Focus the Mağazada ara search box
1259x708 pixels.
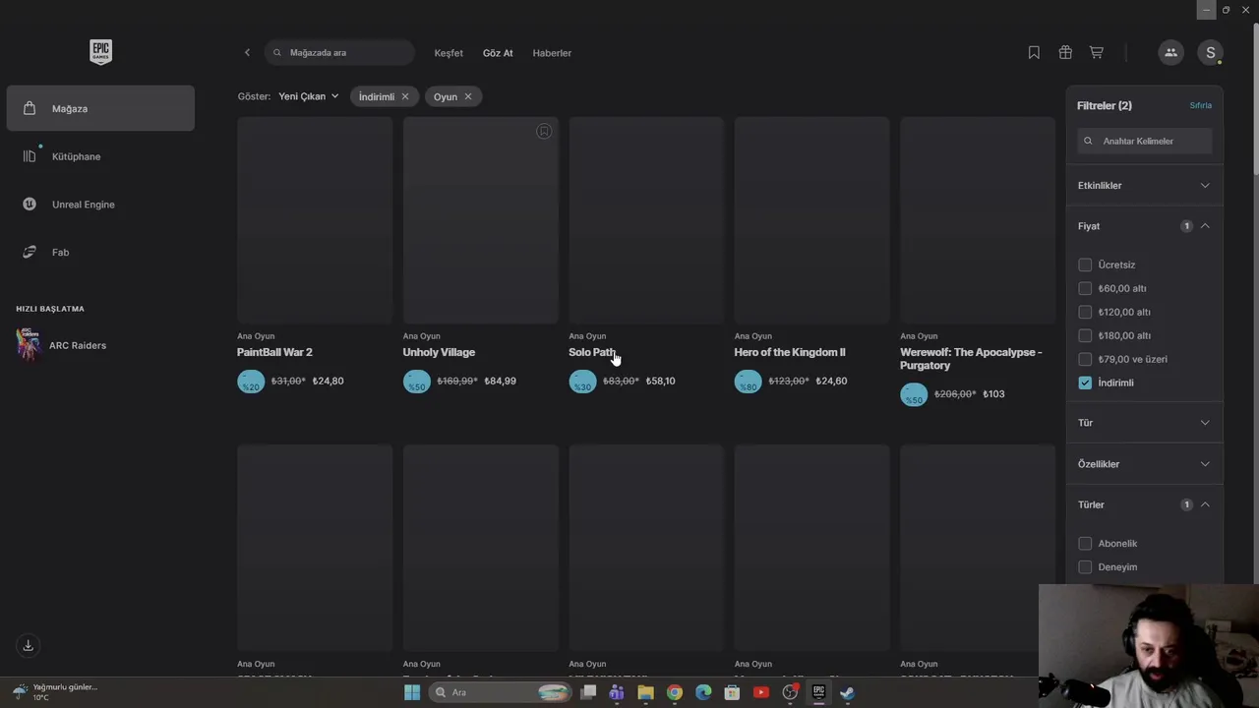point(339,53)
